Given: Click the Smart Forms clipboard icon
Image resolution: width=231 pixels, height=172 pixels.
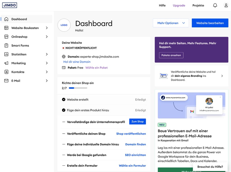Looking at the screenshot, I should [6, 46].
